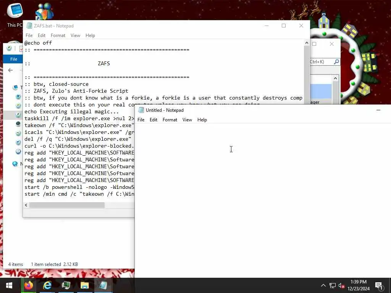Minimize the ZAFS.bat Notepad window
The image size is (391, 293).
click(267, 26)
